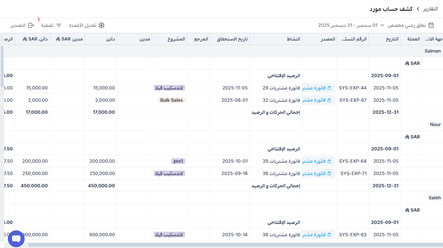Click the filter icon beside تصفية
Viewport: 443px width, 248px height.
click(x=59, y=25)
